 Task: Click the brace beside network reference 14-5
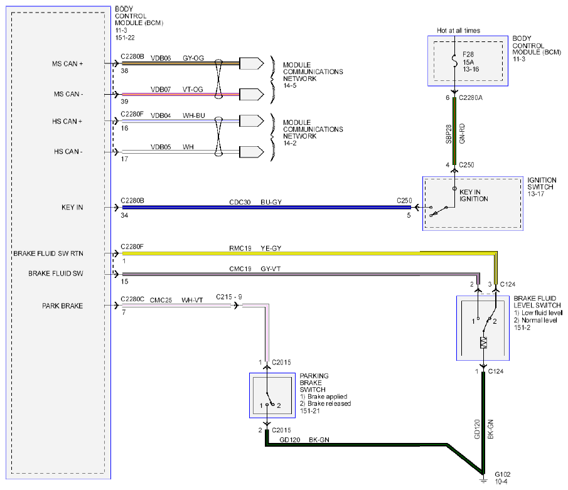(274, 80)
